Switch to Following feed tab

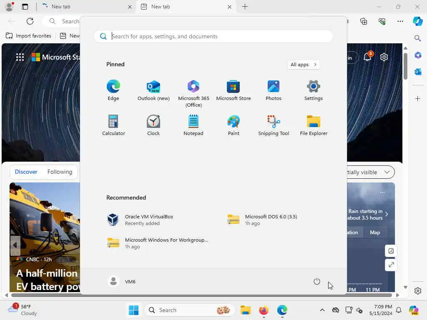pos(60,172)
